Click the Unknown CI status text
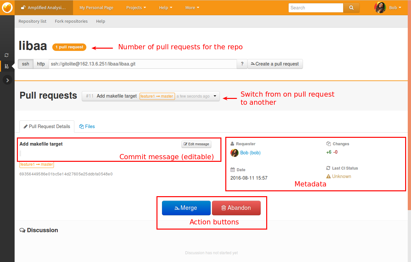 pos(342,176)
